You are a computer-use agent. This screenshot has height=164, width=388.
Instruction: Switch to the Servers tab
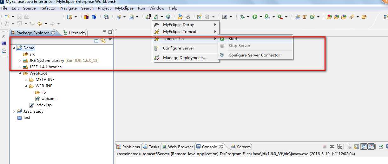pyautogui.click(x=241, y=147)
